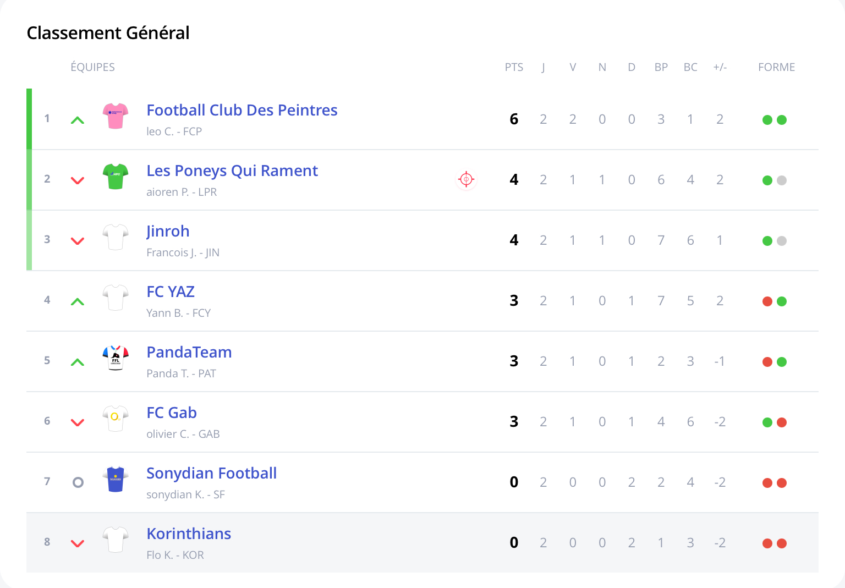Click red down arrow for FC Gab

(78, 422)
